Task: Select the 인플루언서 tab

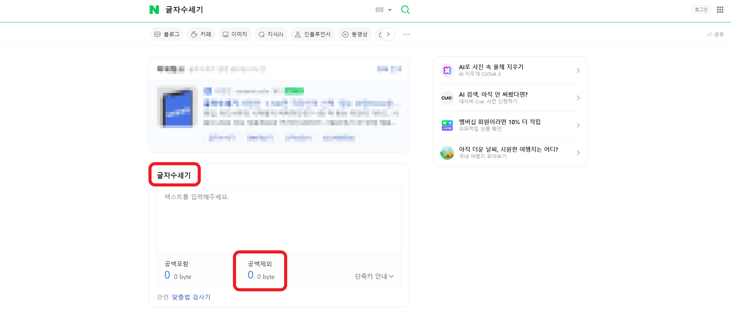Action: pyautogui.click(x=313, y=34)
